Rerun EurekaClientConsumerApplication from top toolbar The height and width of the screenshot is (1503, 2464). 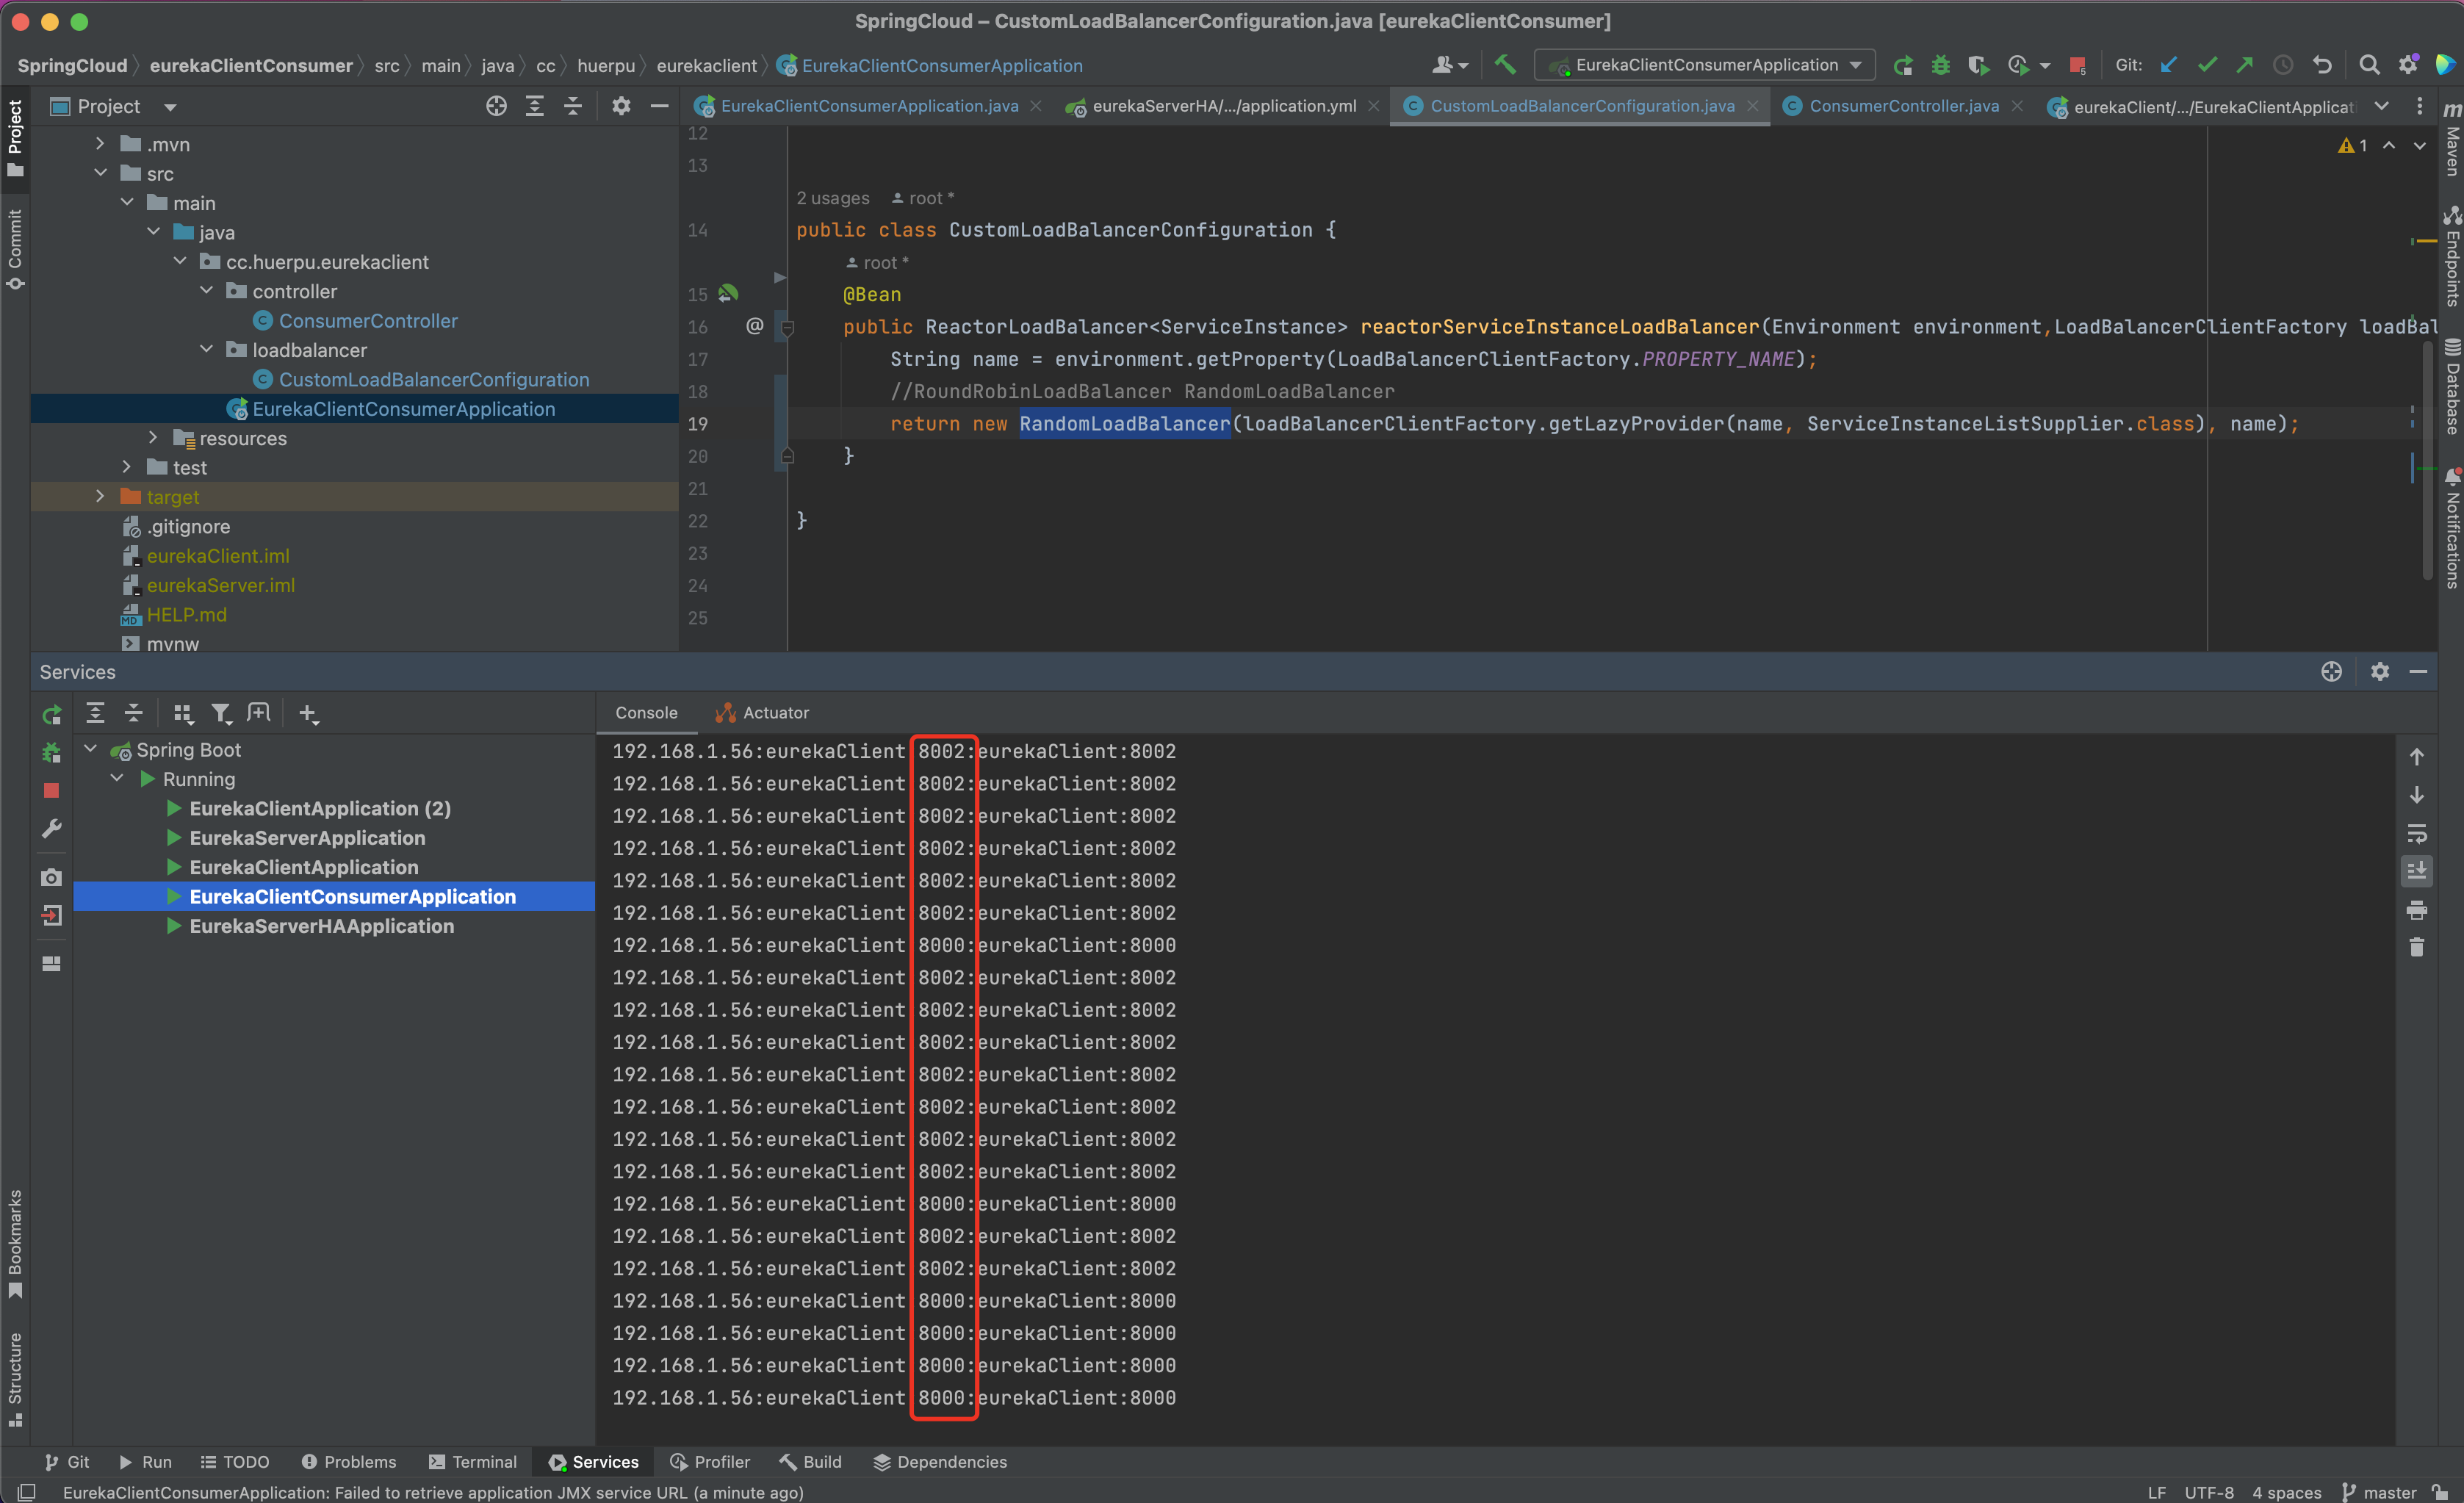1903,65
